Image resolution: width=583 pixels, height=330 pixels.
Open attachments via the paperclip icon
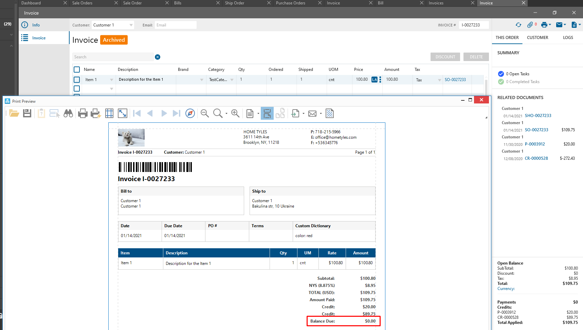(530, 25)
